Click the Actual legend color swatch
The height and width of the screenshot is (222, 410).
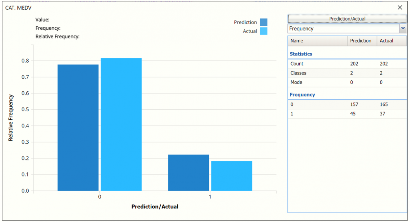point(263,31)
